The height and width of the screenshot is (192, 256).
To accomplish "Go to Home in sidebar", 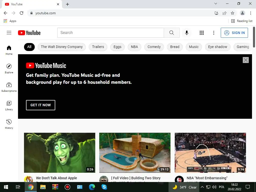I will 9,50.
